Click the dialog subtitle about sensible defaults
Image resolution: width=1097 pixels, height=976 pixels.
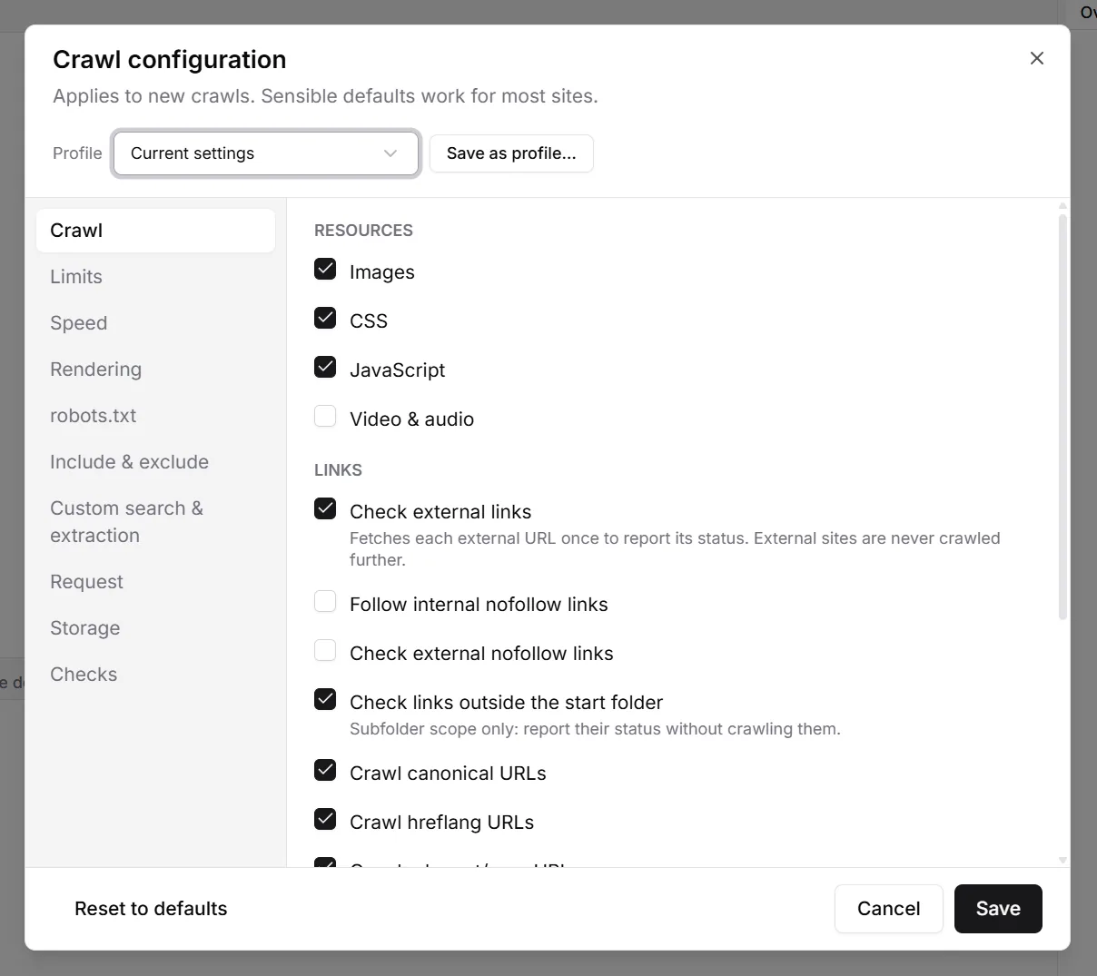pyautogui.click(x=325, y=96)
